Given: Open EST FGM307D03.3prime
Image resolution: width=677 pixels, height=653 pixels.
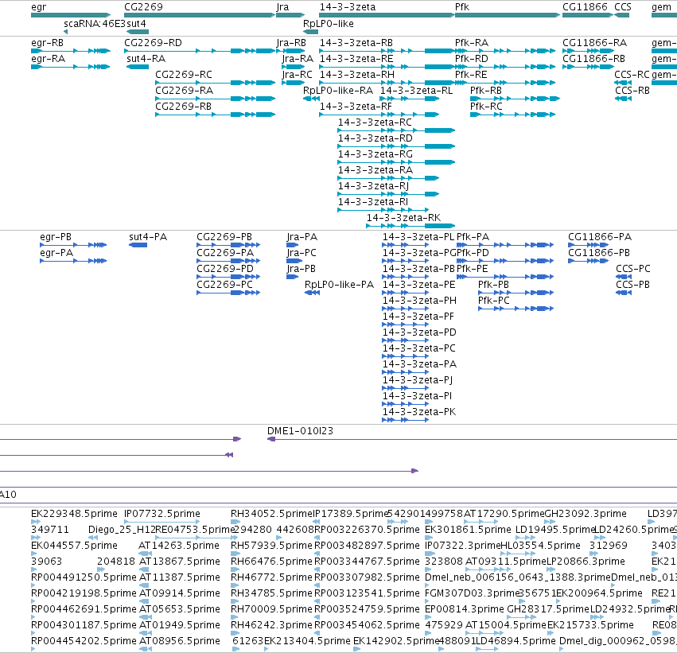Looking at the screenshot, I should coord(428,601).
